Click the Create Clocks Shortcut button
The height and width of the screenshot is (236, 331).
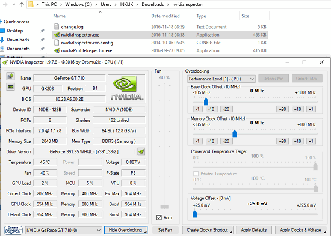pos(208,230)
